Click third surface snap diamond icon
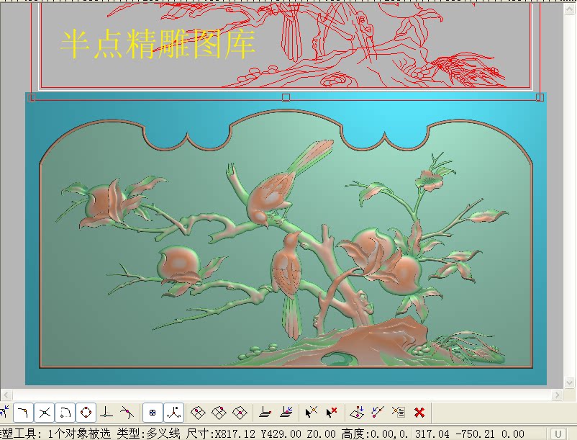Screen dimensions: 577x440 [240, 413]
